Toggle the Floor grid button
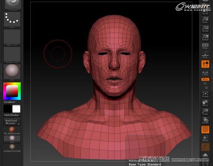Viewport: 213px width, 166px height. (x=205, y=56)
